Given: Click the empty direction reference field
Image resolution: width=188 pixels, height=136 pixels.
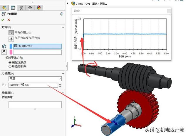Looking at the screenshot, I should tap(37, 52).
